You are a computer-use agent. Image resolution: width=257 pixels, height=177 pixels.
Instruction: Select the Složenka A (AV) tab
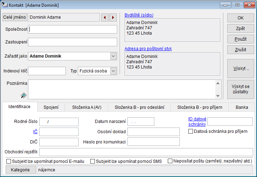(87, 107)
